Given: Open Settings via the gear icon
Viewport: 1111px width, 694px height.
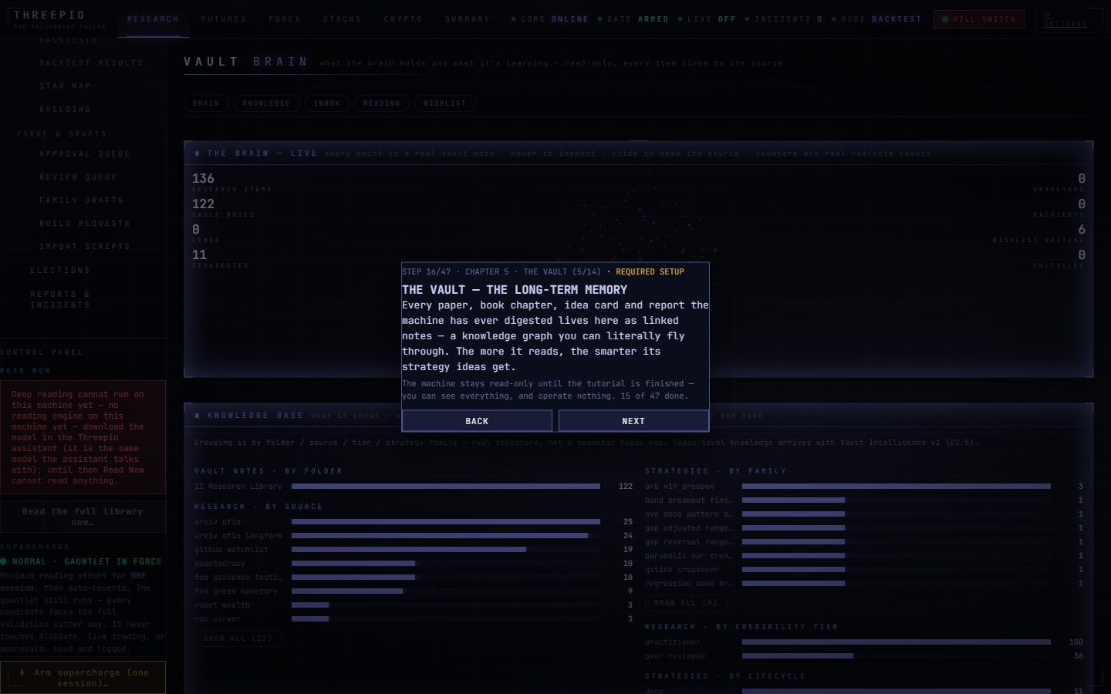Looking at the screenshot, I should 1065,19.
